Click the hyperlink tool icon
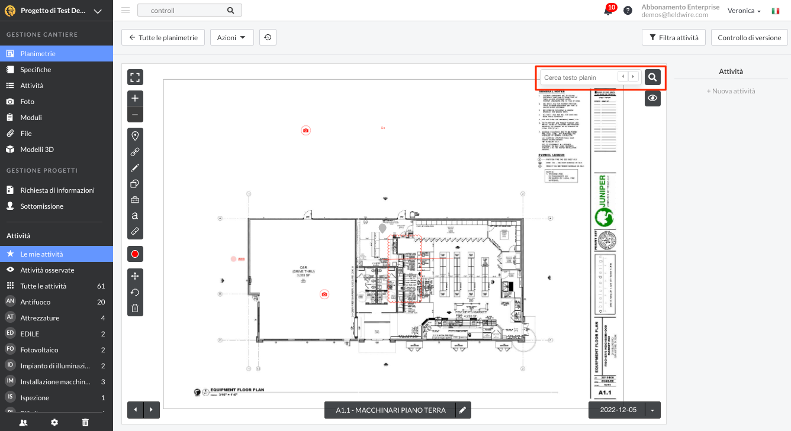 pos(135,152)
